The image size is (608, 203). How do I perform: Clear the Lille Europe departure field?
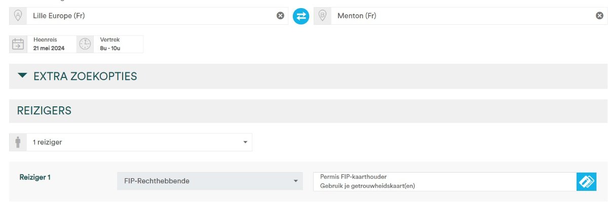pos(280,16)
